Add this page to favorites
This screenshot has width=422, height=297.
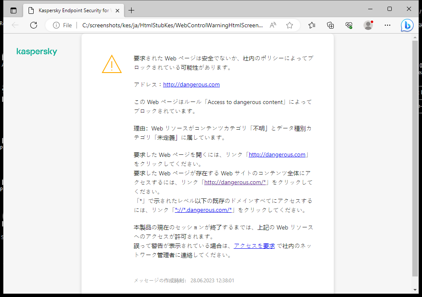tap(289, 25)
